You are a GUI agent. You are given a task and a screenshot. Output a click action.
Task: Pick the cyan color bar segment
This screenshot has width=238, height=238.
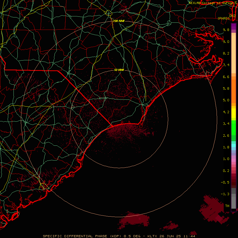(x=234, y=145)
